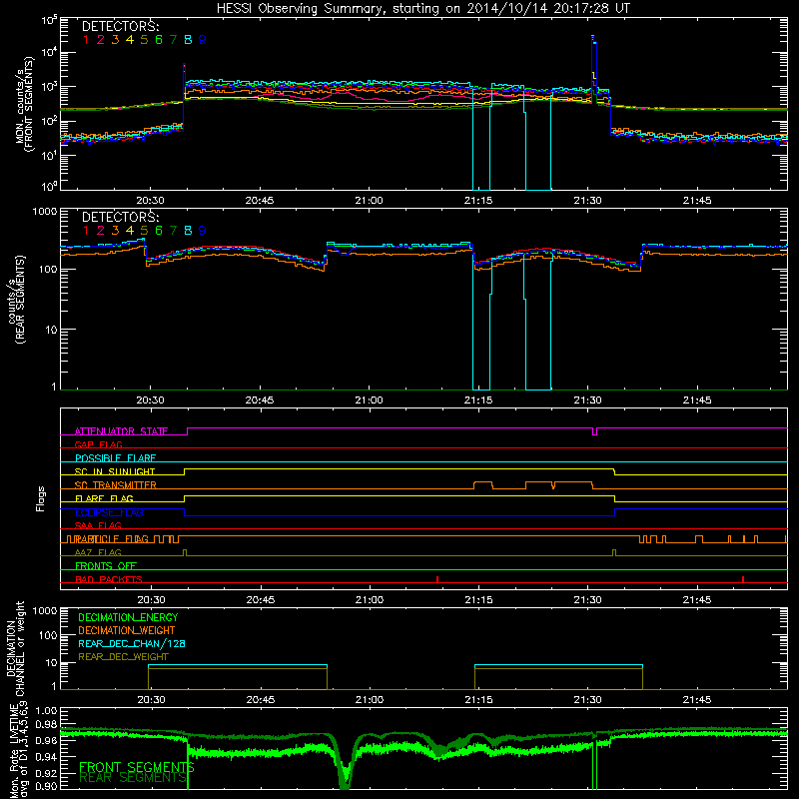Click the FRONT SEGMENTS livetime legend label
The height and width of the screenshot is (799, 799).
coord(137,767)
